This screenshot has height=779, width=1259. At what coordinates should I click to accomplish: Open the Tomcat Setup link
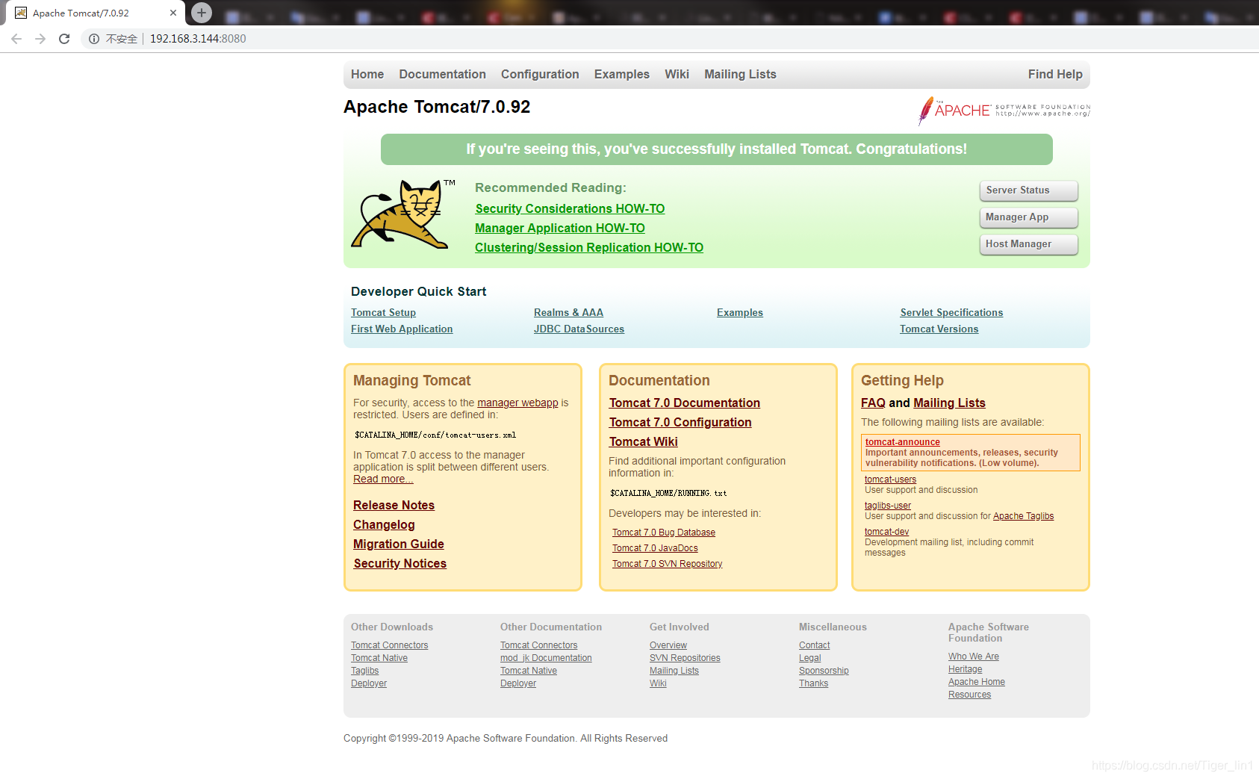pos(383,313)
